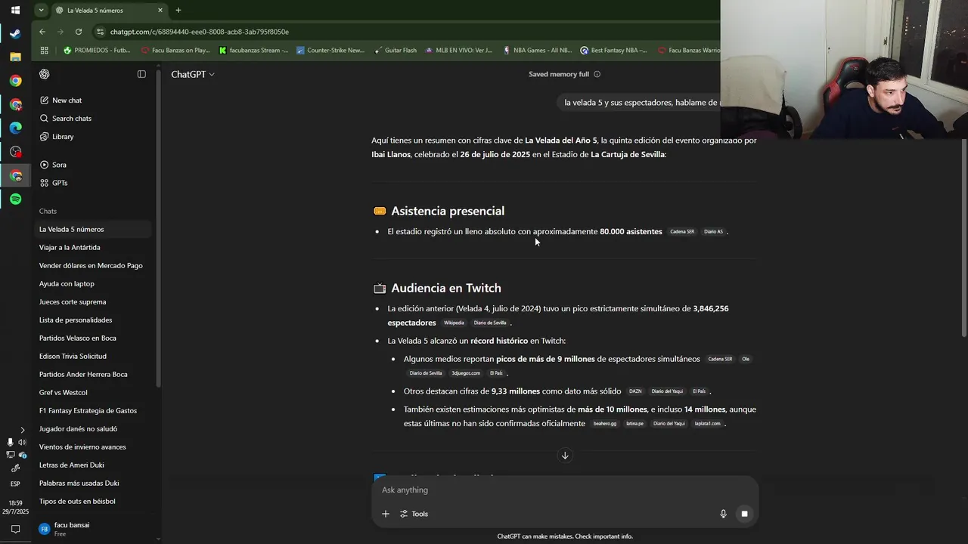Image resolution: width=968 pixels, height=544 pixels.
Task: Click the ESP language indicator
Action: (x=15, y=484)
